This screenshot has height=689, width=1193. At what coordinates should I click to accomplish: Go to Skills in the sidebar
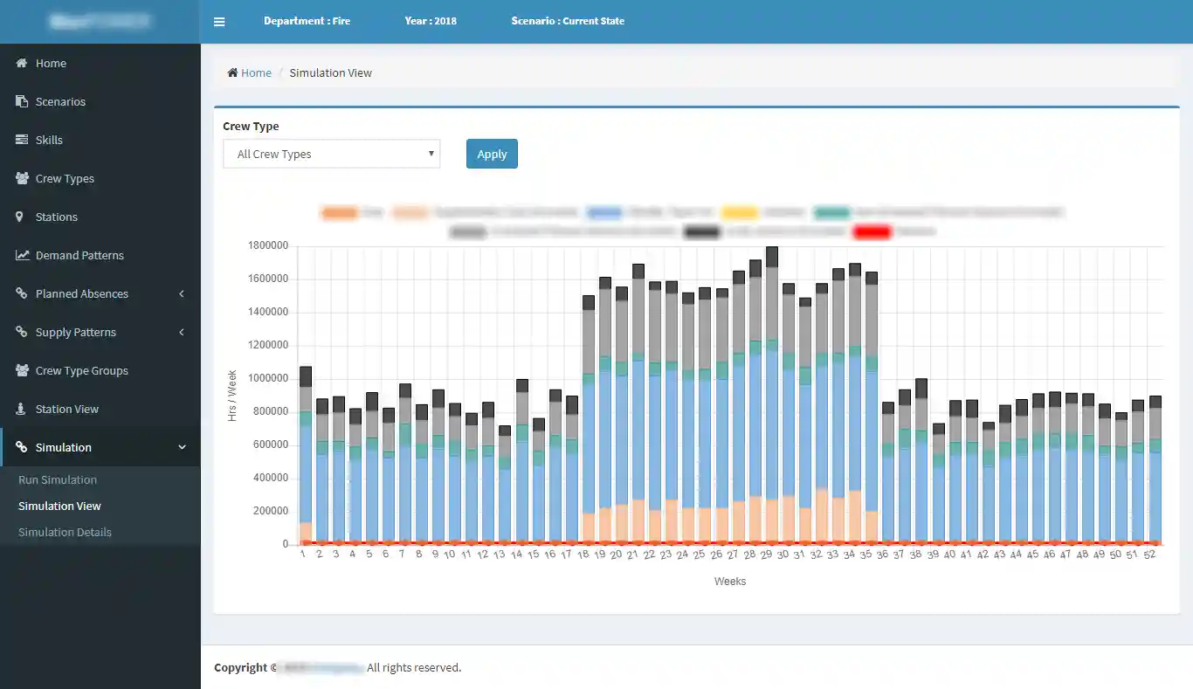pos(49,140)
